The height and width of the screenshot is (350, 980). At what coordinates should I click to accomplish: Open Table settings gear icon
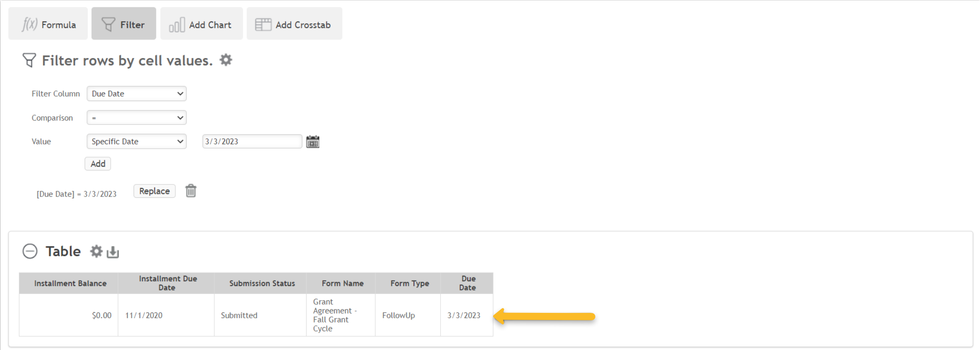pos(96,251)
